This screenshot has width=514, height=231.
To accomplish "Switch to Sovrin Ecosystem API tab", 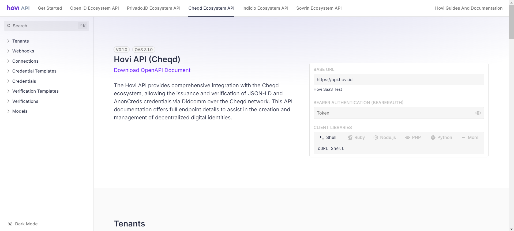I will point(319,8).
